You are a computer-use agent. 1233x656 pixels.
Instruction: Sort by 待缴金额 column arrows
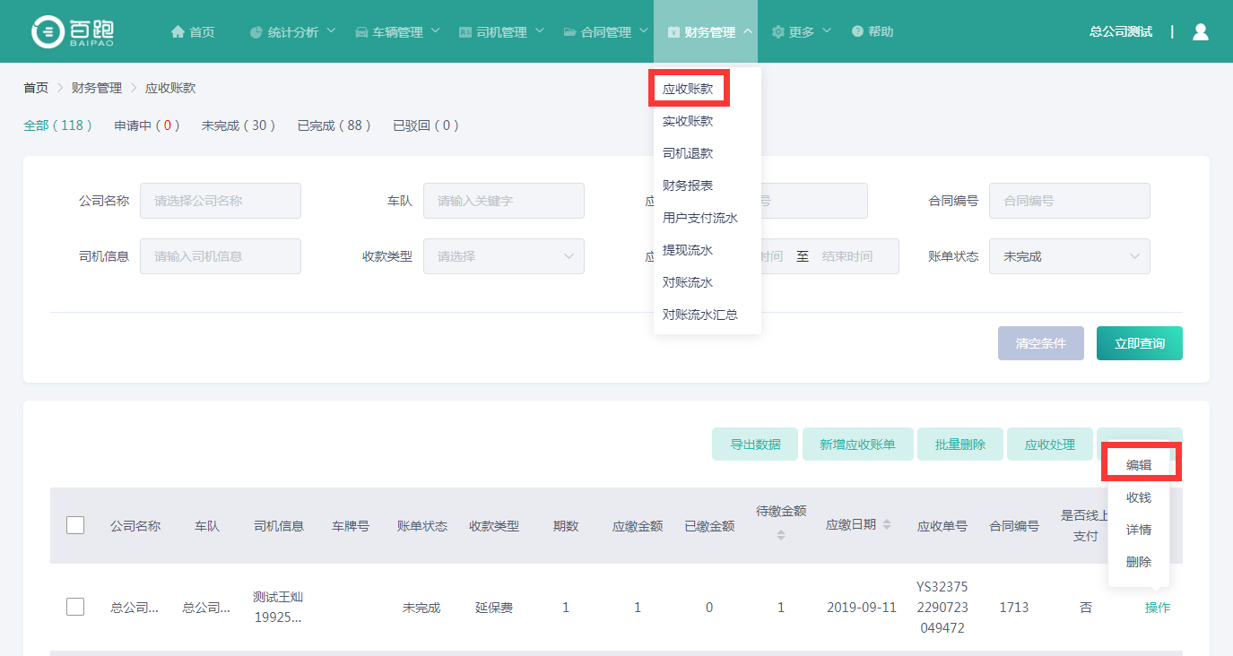tap(780, 535)
